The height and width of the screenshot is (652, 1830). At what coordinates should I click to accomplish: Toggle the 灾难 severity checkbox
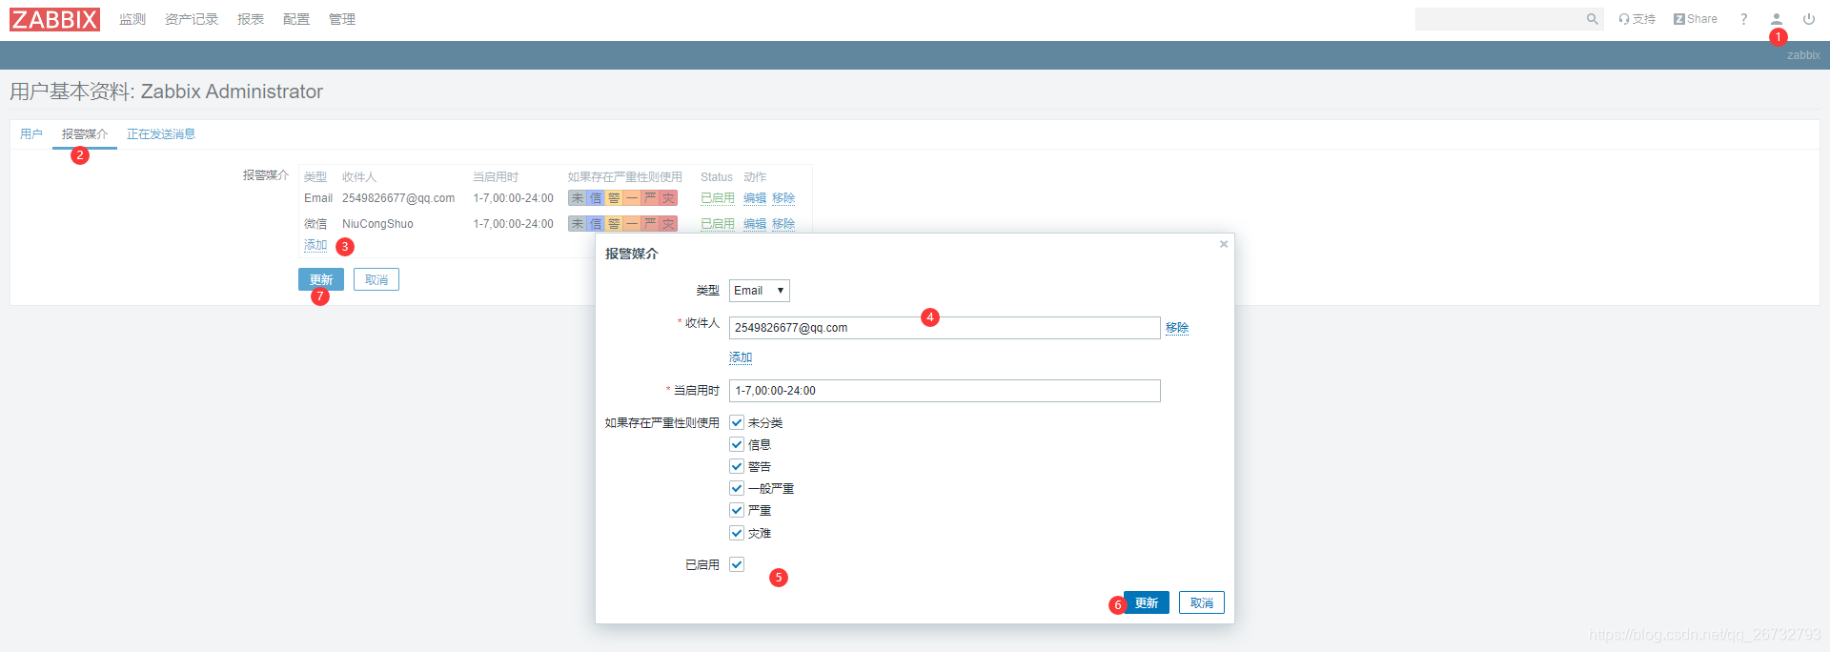[x=737, y=533]
